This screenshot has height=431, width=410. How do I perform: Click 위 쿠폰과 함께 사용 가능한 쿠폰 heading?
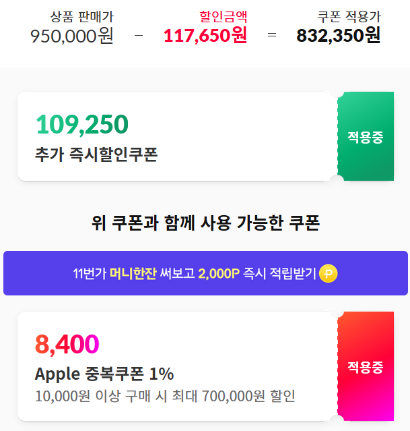(205, 223)
